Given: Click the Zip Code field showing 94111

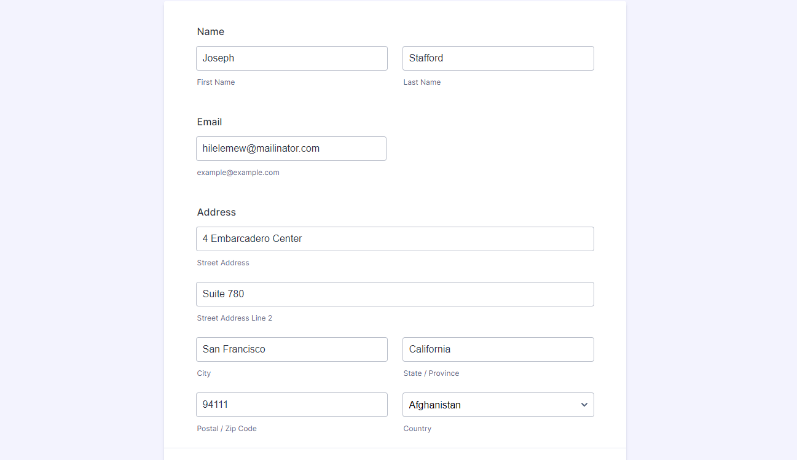Looking at the screenshot, I should pos(291,405).
